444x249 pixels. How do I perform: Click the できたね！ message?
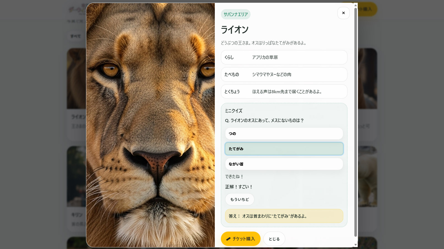pyautogui.click(x=234, y=177)
